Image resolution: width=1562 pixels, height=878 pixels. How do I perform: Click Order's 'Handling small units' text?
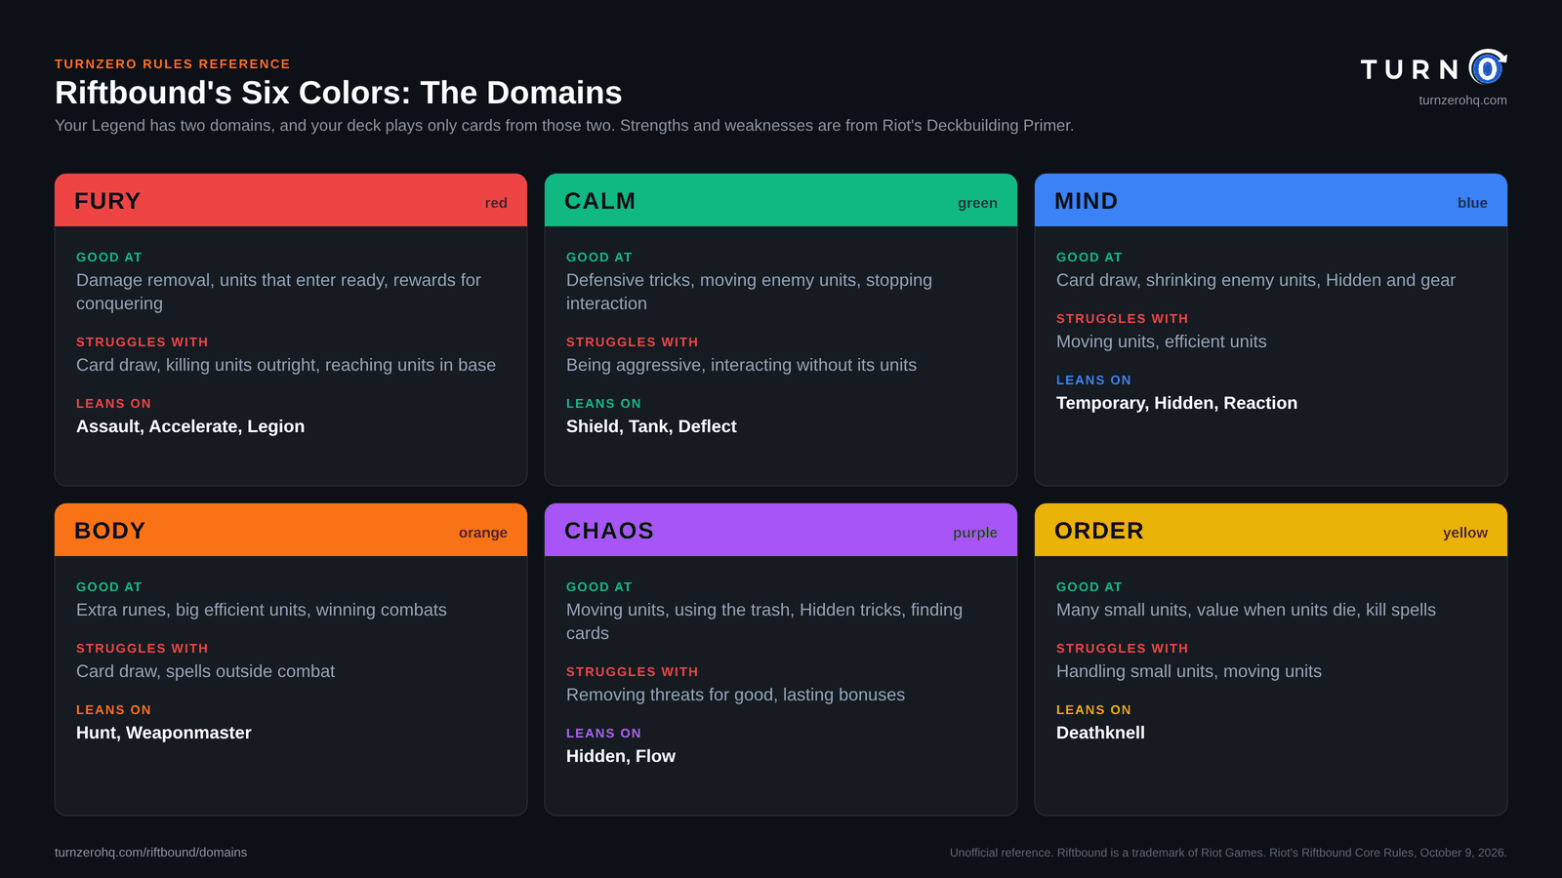tap(1189, 671)
